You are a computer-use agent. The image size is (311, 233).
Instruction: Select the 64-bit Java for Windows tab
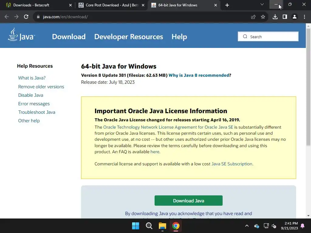point(184,5)
